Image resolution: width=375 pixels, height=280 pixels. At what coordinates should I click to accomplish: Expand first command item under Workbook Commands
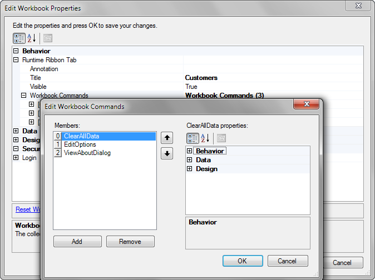point(31,104)
